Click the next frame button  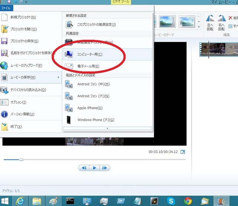point(105,168)
